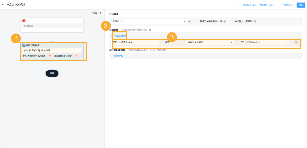Viewport: 307px width, 148px height.
Task: Click the blue edit icon on 修改已有数据 node
Action: [24, 45]
